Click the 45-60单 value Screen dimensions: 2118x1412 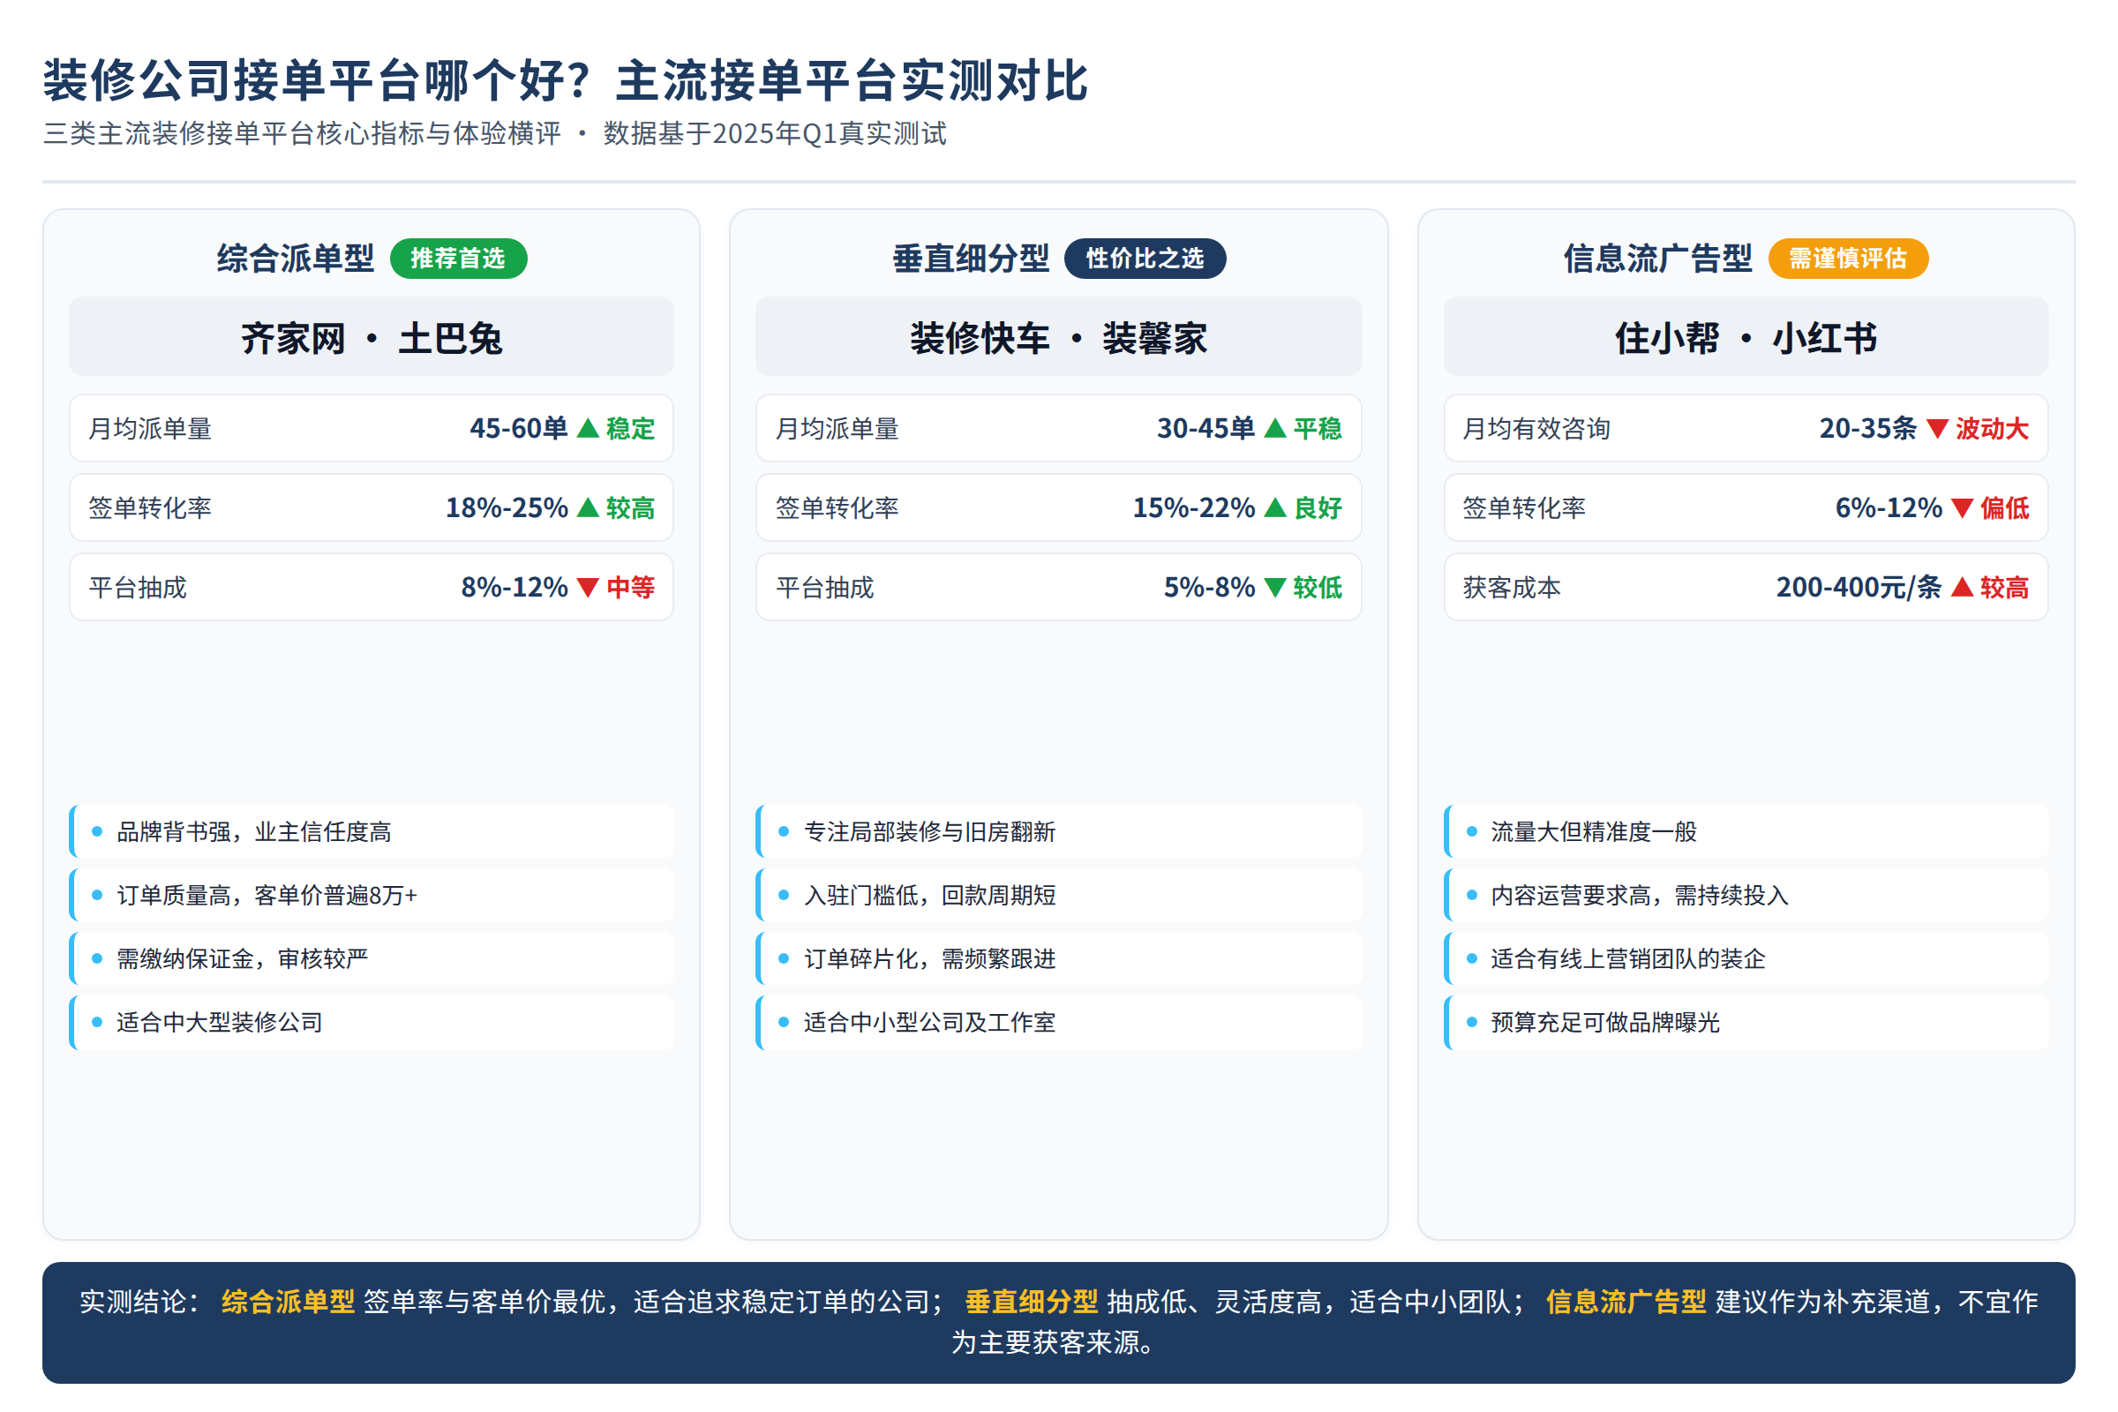pyautogui.click(x=519, y=428)
